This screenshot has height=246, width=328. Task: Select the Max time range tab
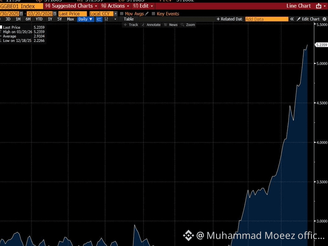[70, 19]
